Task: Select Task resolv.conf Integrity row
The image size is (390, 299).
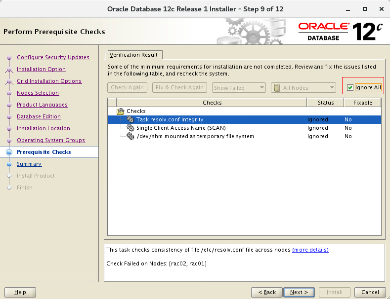Action: (x=244, y=119)
